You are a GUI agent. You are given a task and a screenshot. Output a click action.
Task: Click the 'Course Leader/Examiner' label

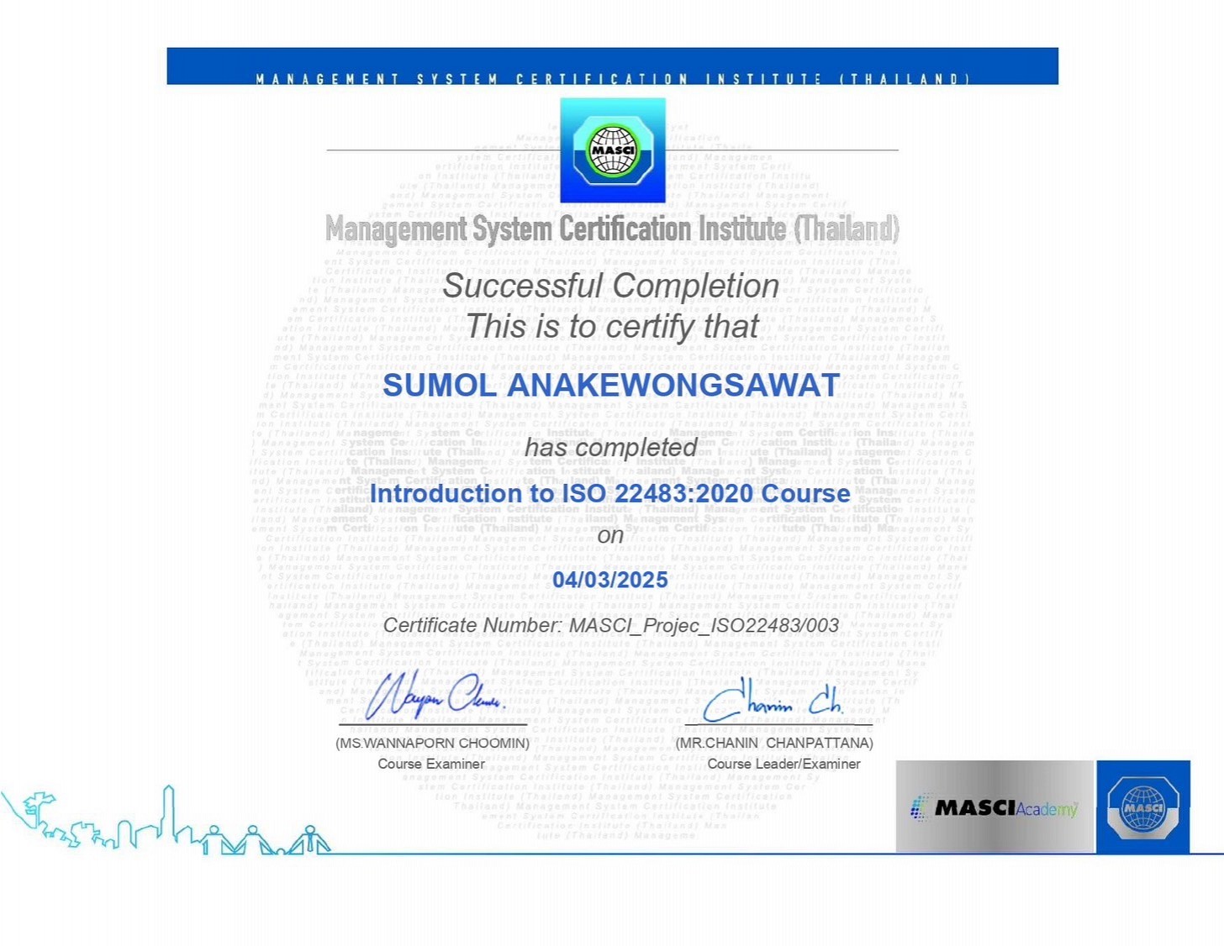point(783,764)
